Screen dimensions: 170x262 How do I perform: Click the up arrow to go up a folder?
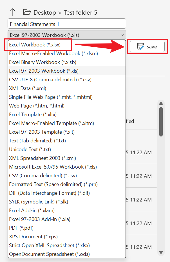[13, 12]
